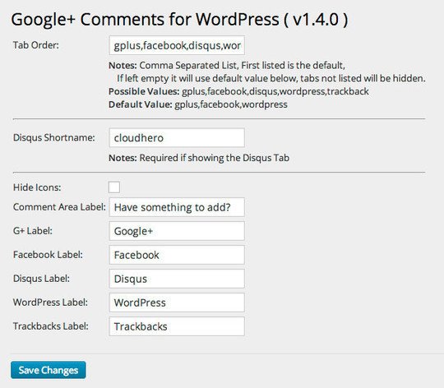Image resolution: width=444 pixels, height=388 pixels.
Task: Click the Trackbacks Label caption
Action: (51, 326)
